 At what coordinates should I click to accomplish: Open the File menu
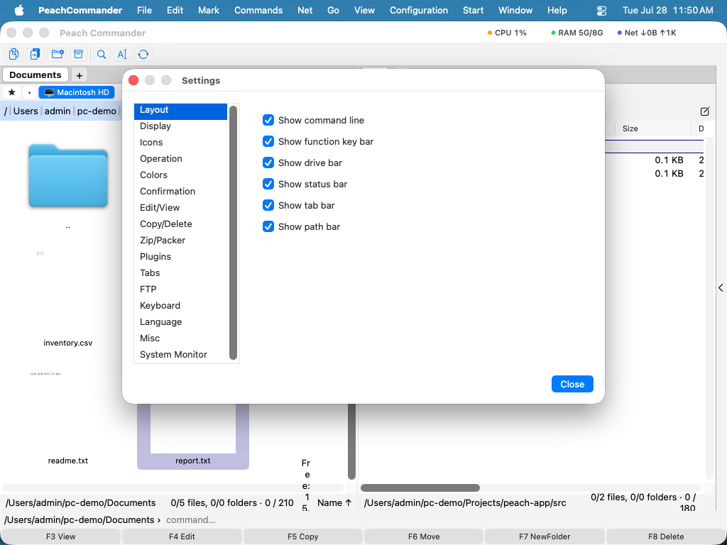[x=144, y=10]
